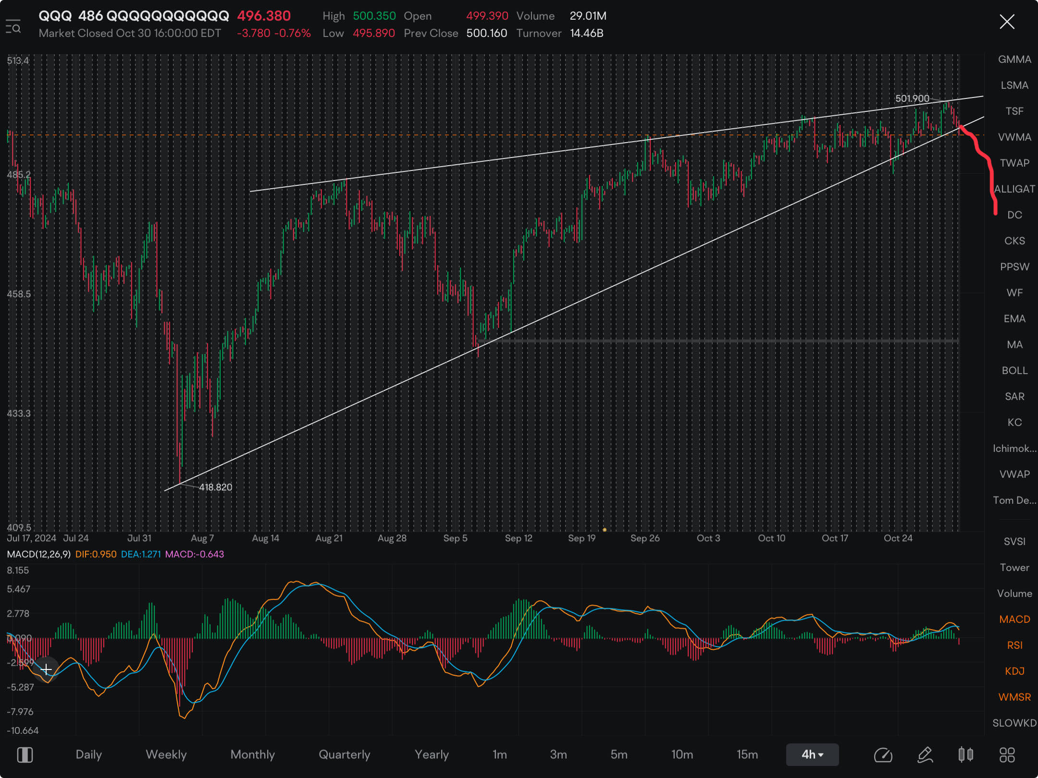Screen dimensions: 1038x778
Task: Toggle the RSI sub-indicator
Action: (x=1014, y=645)
